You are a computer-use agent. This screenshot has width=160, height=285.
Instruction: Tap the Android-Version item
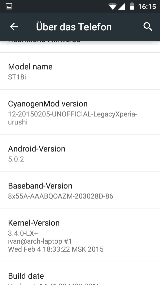(80, 153)
